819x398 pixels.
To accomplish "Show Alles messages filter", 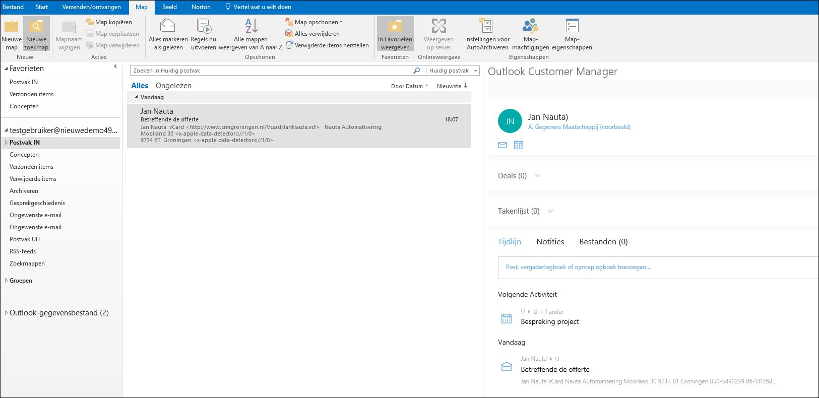I will (140, 86).
